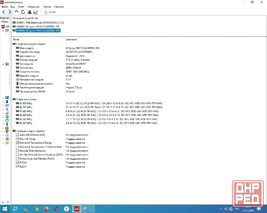
Task: Toggle the Module Thermal Sensor checkbox
Action: click(18, 150)
